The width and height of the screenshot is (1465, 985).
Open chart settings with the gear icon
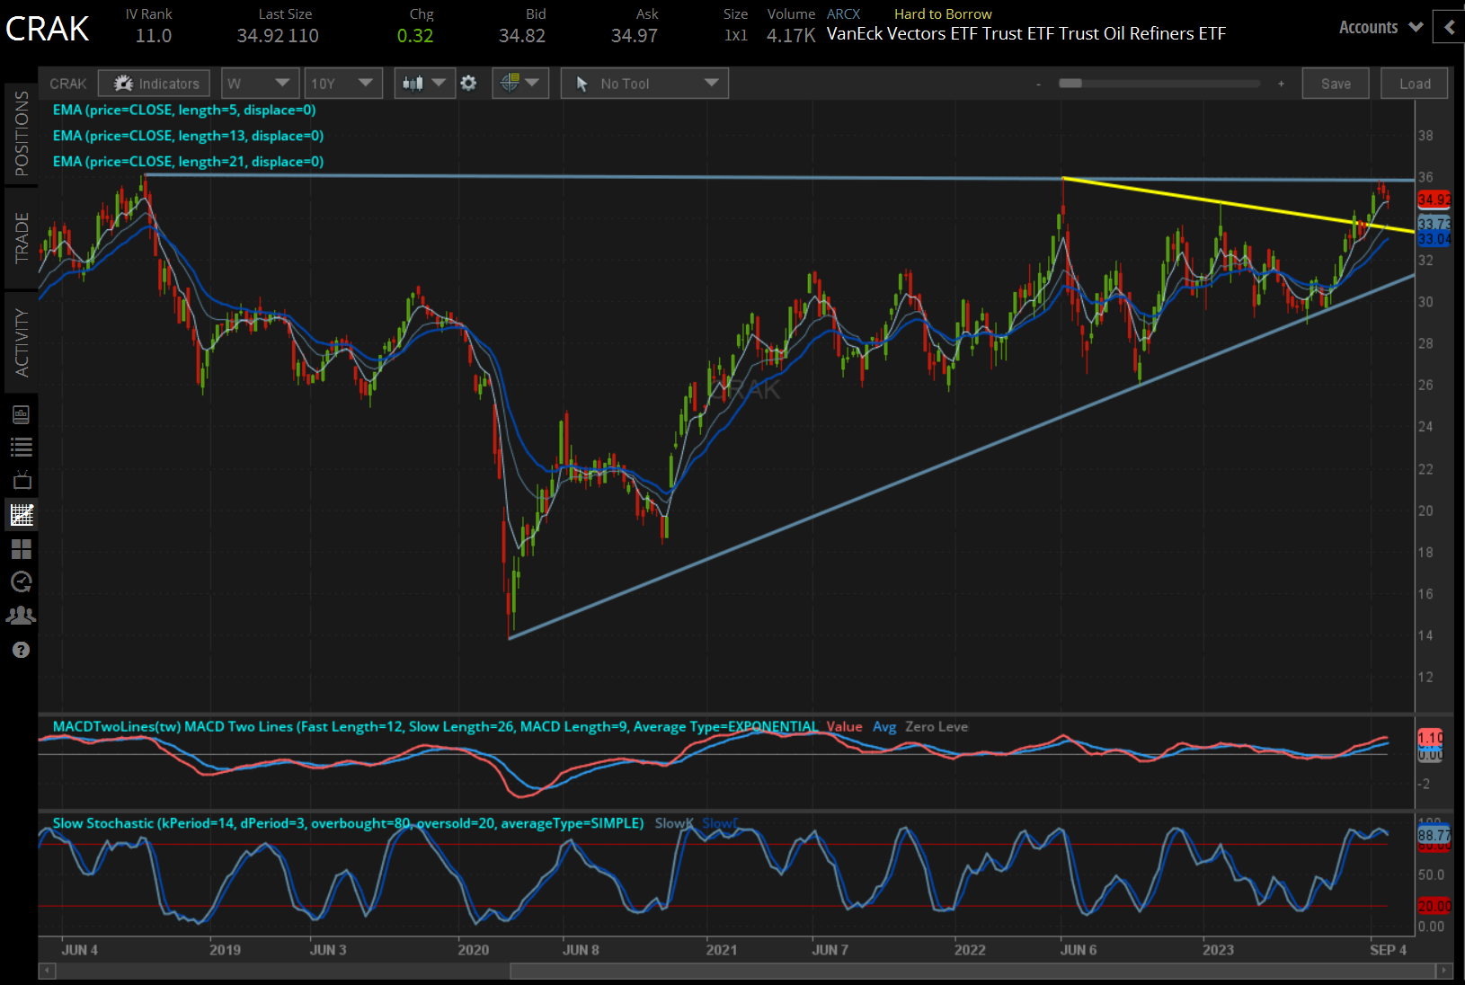pyautogui.click(x=468, y=83)
